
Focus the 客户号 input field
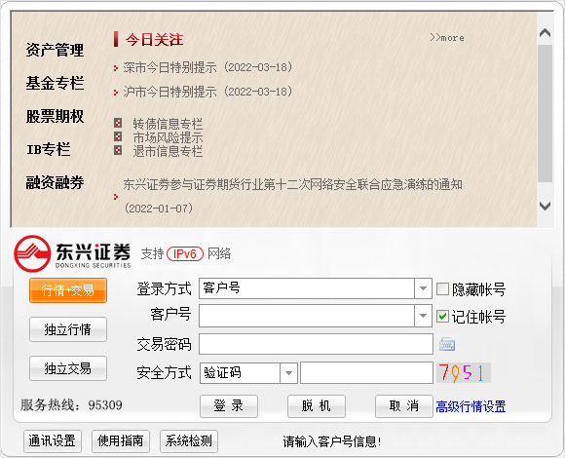[307, 316]
